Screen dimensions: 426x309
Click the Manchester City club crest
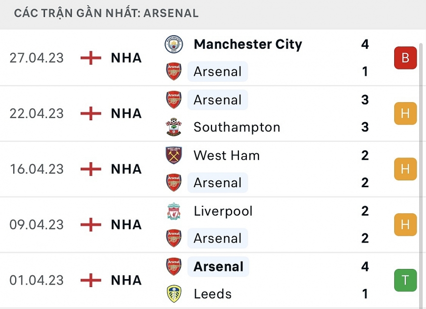coord(174,44)
